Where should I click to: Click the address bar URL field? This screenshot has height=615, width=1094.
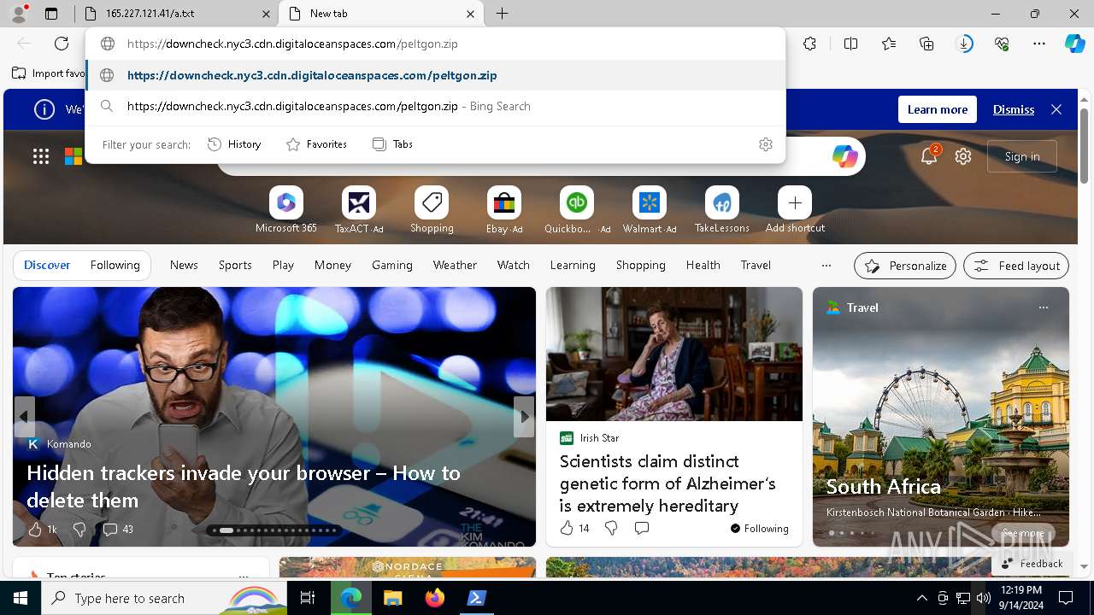pos(436,44)
